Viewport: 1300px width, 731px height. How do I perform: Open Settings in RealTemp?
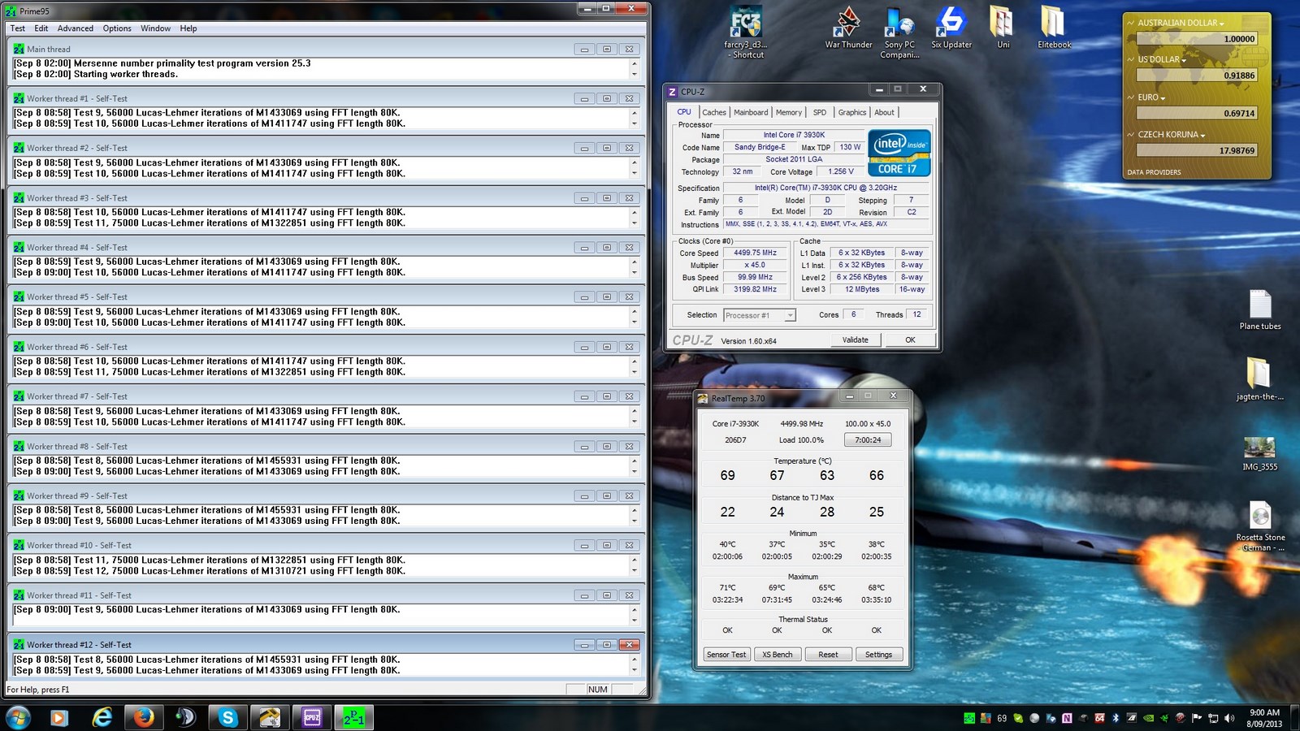pyautogui.click(x=878, y=654)
